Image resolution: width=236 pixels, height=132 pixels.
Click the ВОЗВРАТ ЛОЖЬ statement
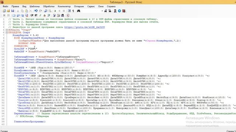[x=27, y=43]
